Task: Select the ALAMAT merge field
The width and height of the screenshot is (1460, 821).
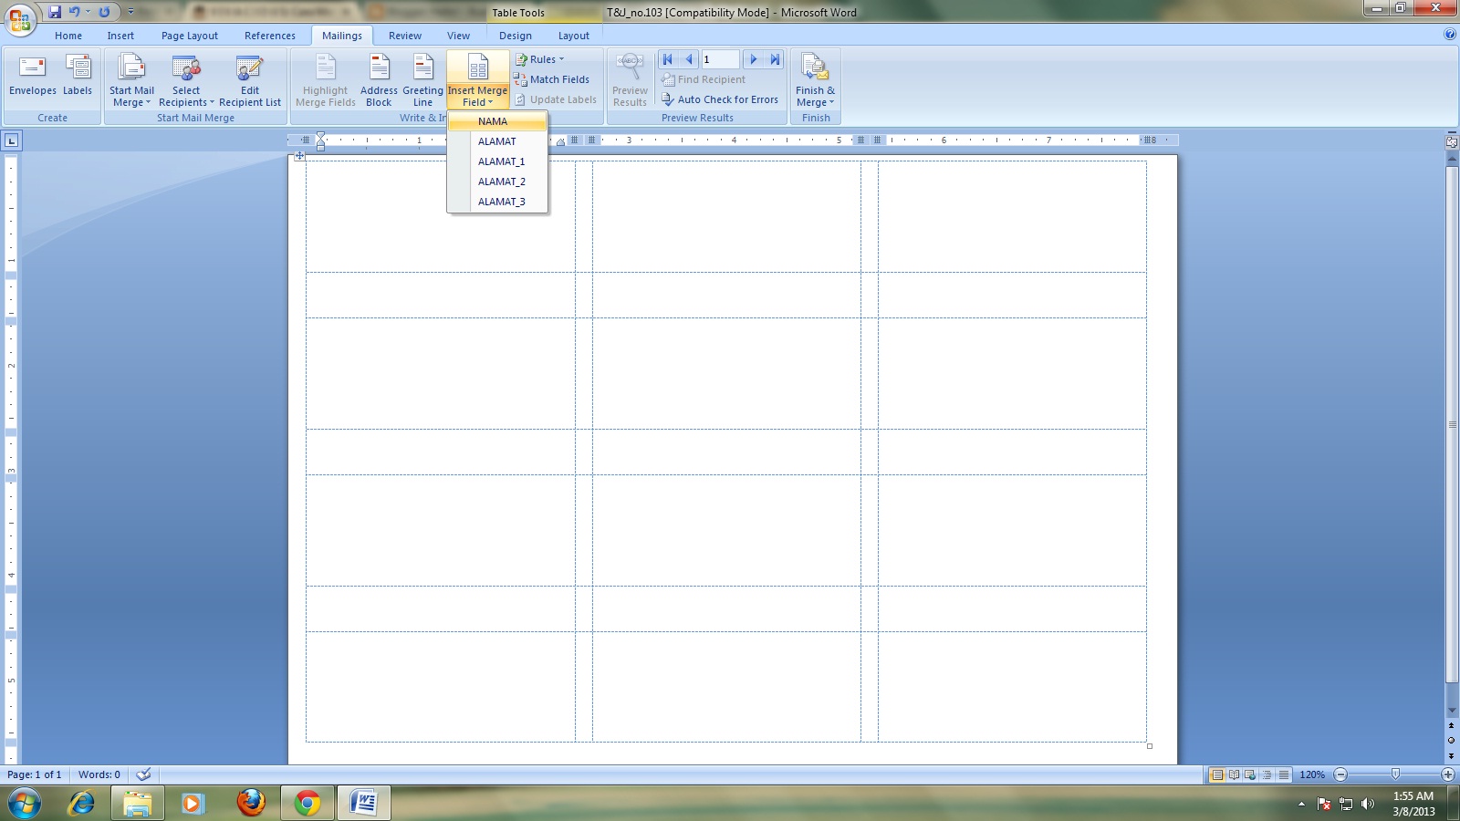Action: [497, 141]
